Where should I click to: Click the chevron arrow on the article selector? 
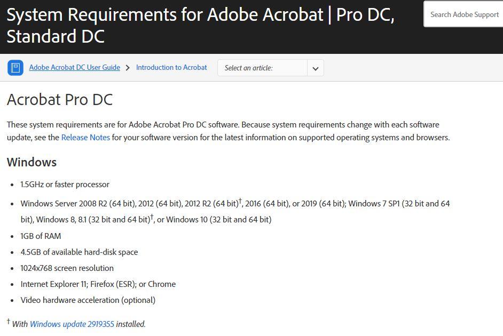click(315, 68)
